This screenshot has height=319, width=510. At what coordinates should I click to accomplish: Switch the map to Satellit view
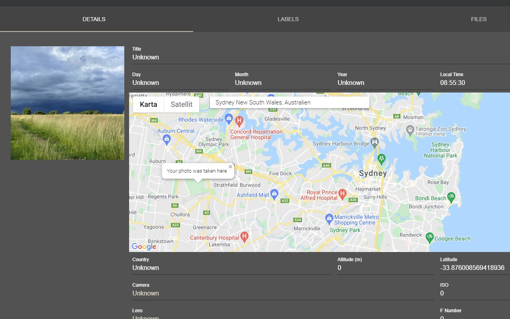click(x=182, y=104)
